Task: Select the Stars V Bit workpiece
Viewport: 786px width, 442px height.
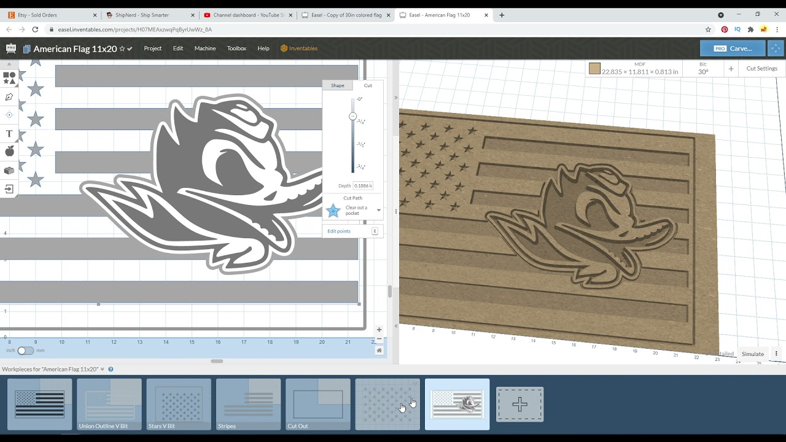Action: tap(179, 404)
